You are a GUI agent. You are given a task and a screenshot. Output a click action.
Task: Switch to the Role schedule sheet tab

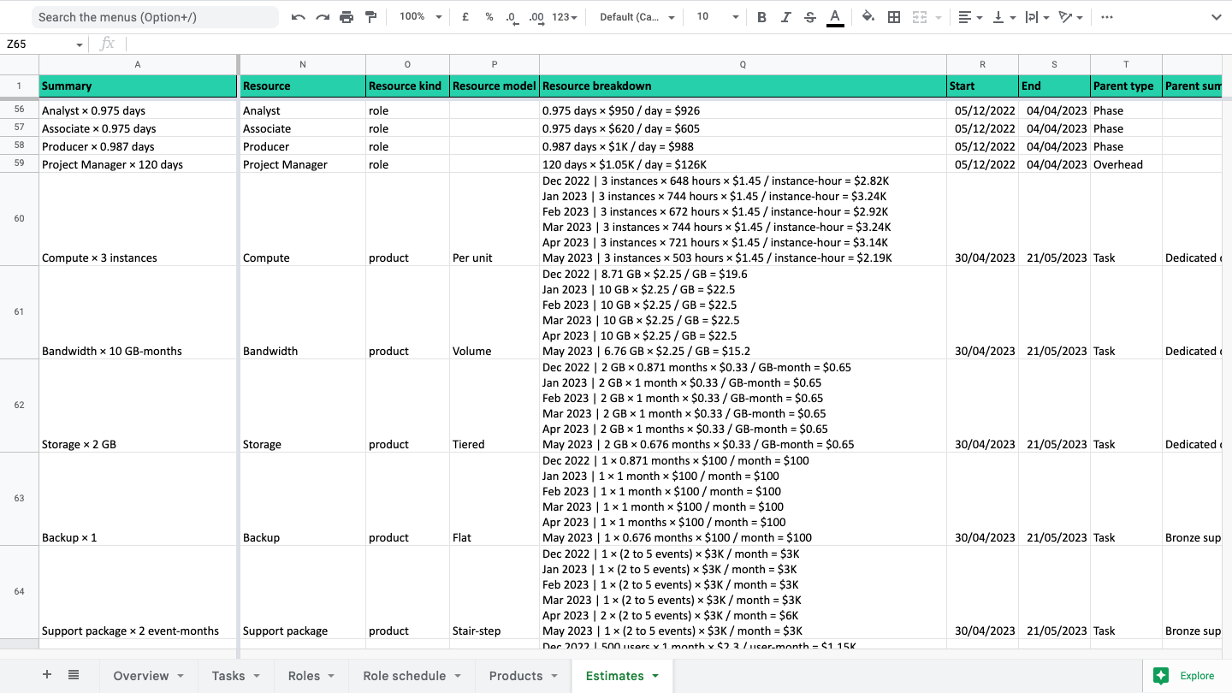click(x=412, y=676)
